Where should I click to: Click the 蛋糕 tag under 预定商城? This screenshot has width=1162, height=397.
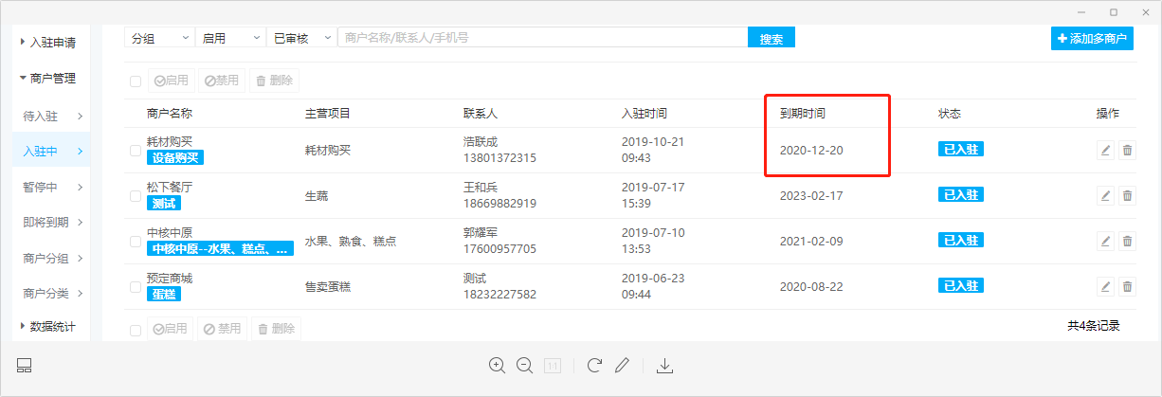(x=164, y=295)
